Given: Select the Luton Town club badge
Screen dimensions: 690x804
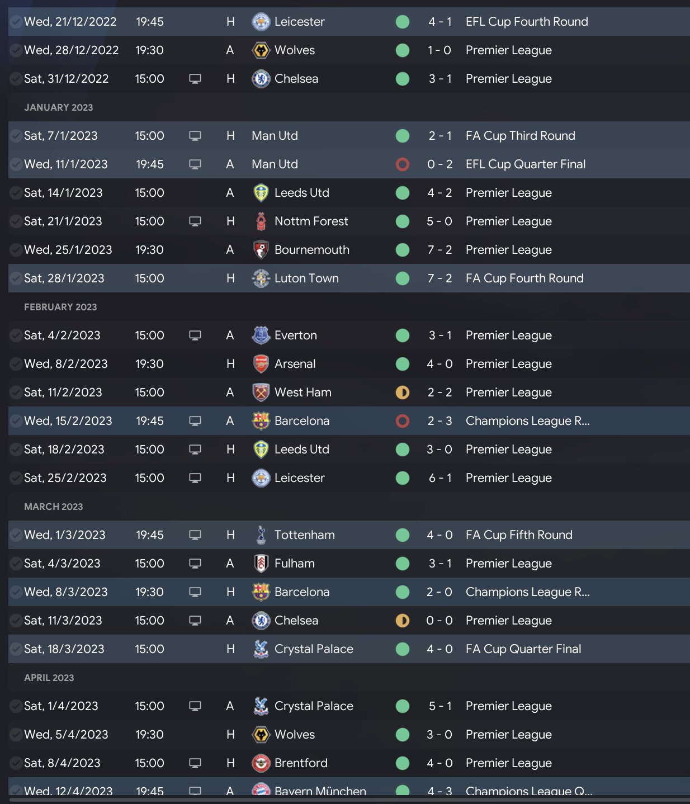Looking at the screenshot, I should point(261,278).
